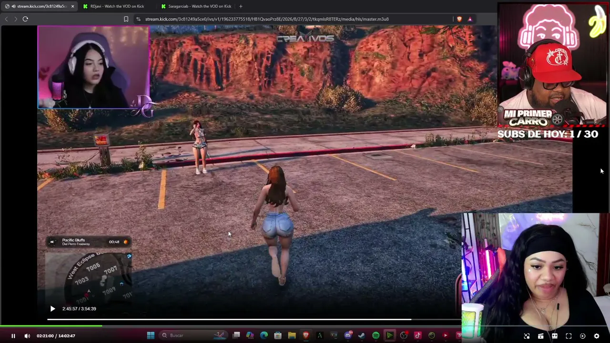Open TikTok from taskbar

(417, 335)
